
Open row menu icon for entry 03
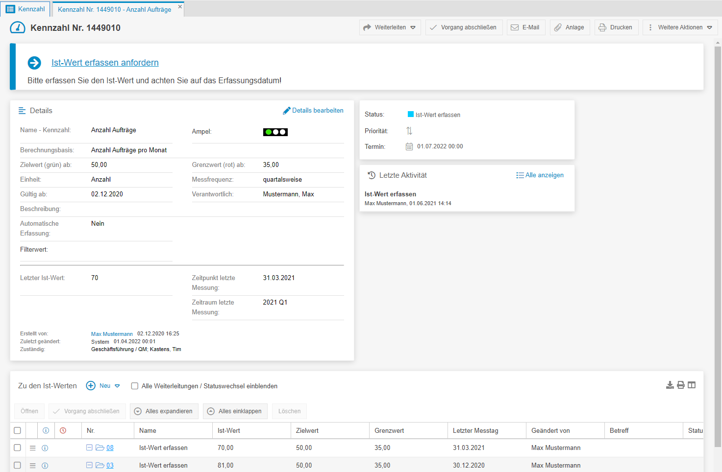pyautogui.click(x=33, y=466)
